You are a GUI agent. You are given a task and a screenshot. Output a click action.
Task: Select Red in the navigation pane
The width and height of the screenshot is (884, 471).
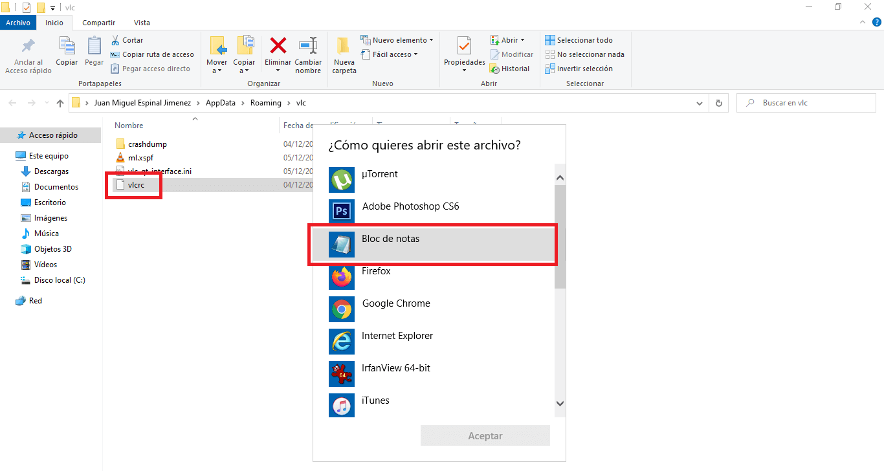point(28,301)
